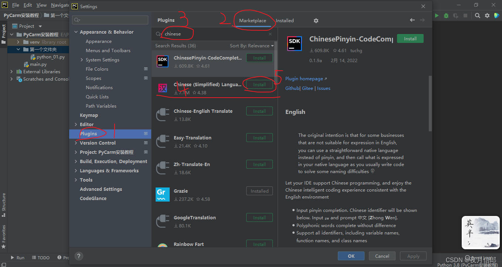Click the plugin search field with chinese
The height and width of the screenshot is (267, 502).
point(214,34)
